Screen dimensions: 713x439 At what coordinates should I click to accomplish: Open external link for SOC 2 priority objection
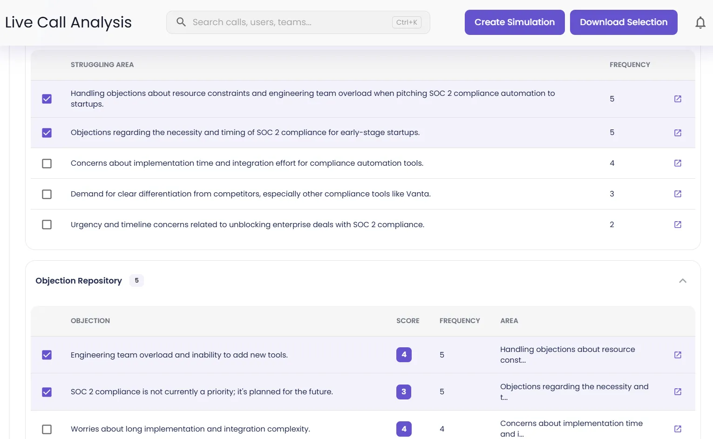(678, 392)
